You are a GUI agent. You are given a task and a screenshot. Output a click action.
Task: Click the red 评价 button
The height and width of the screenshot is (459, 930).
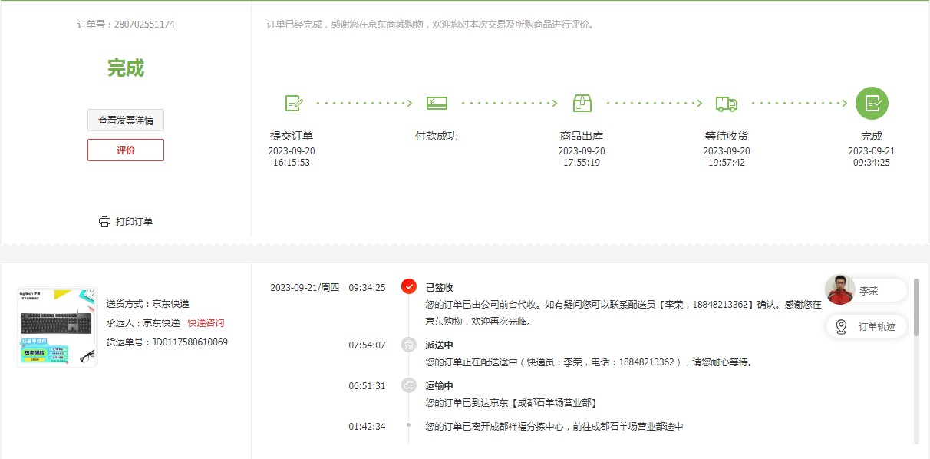click(x=126, y=150)
